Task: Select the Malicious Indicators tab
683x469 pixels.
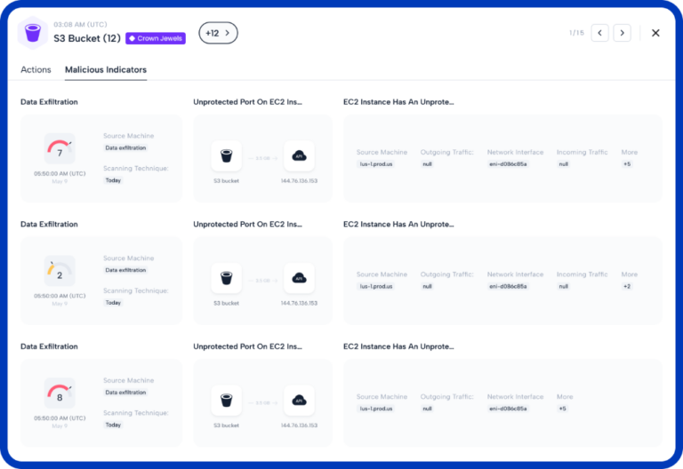Action: [106, 69]
